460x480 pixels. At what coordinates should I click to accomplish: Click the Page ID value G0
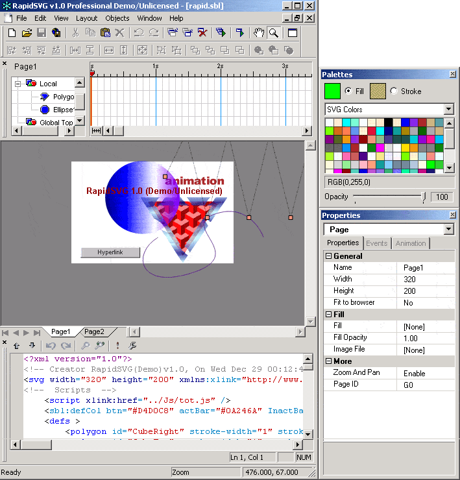[426, 385]
